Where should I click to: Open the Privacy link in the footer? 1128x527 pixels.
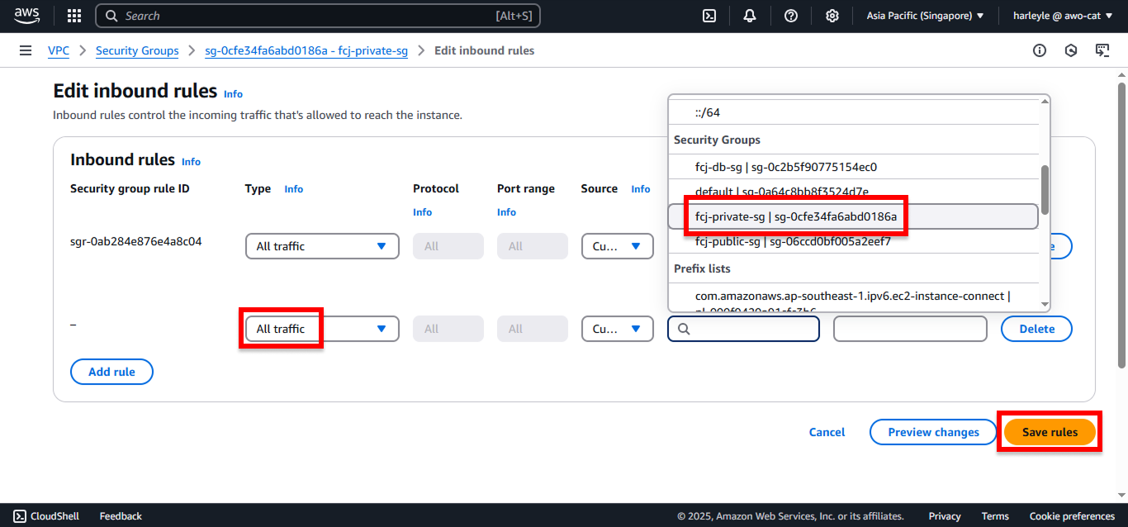click(x=945, y=516)
